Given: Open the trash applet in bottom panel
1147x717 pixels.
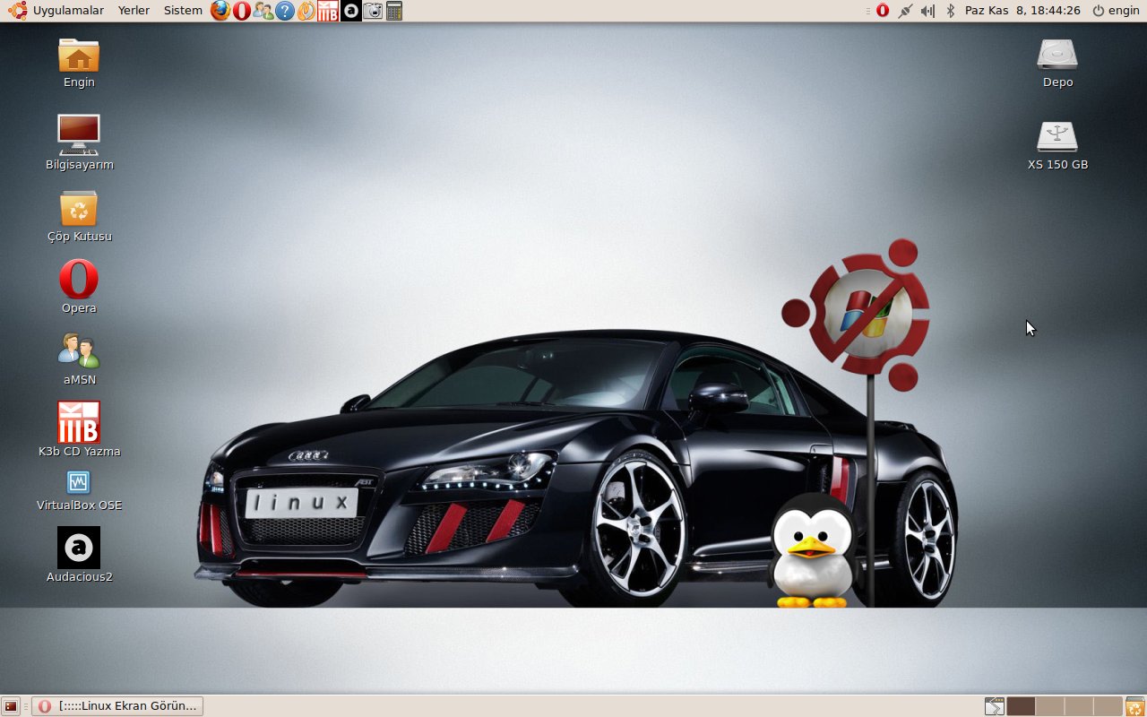Looking at the screenshot, I should tap(1134, 706).
